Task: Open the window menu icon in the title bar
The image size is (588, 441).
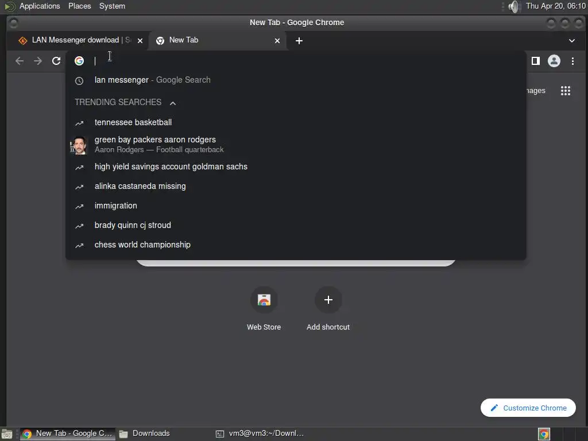Action: [x=14, y=23]
